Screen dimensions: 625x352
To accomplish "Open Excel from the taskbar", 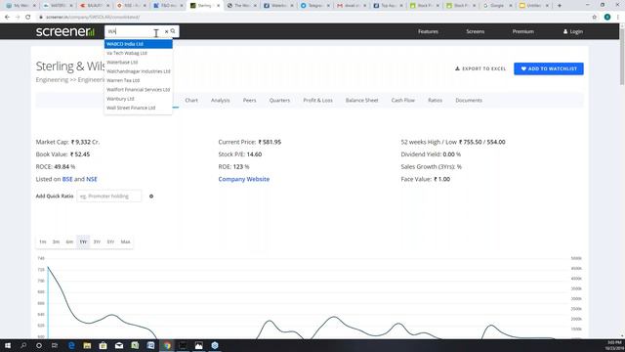I will click(x=135, y=345).
